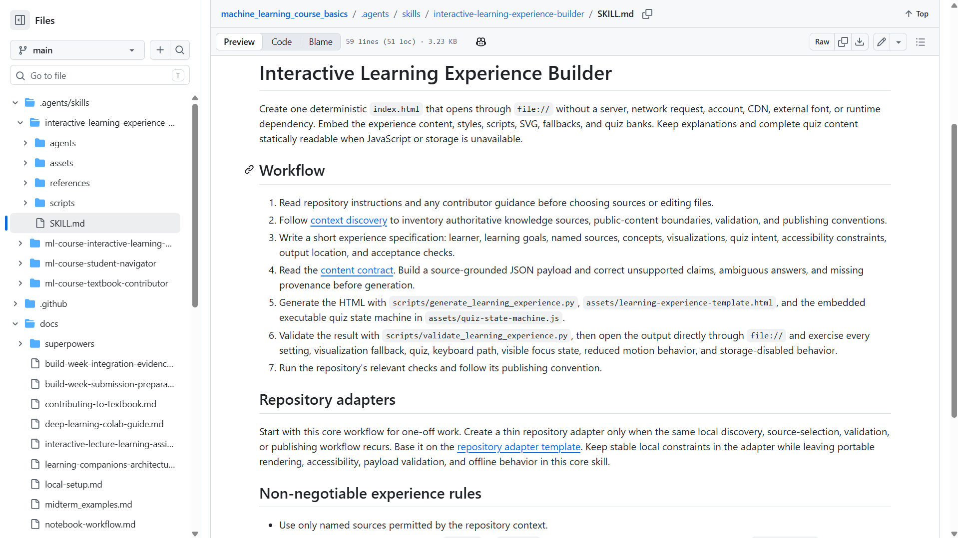Switch to the Blame tab
The image size is (958, 538).
pyautogui.click(x=320, y=42)
